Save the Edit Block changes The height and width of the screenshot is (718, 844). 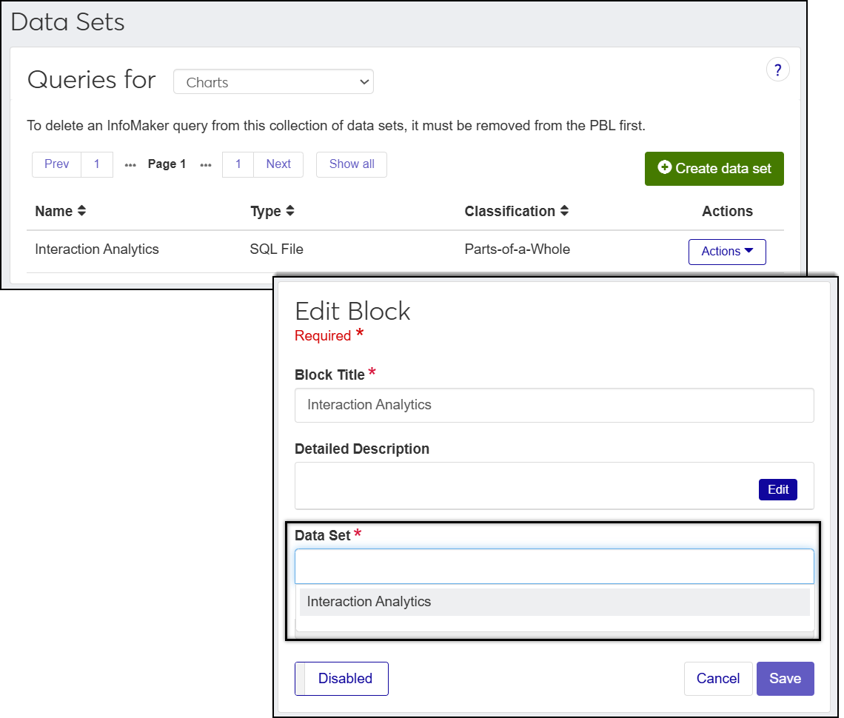[785, 679]
